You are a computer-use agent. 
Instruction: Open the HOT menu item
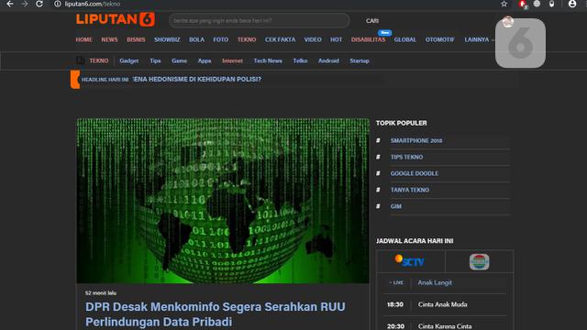[x=336, y=39]
